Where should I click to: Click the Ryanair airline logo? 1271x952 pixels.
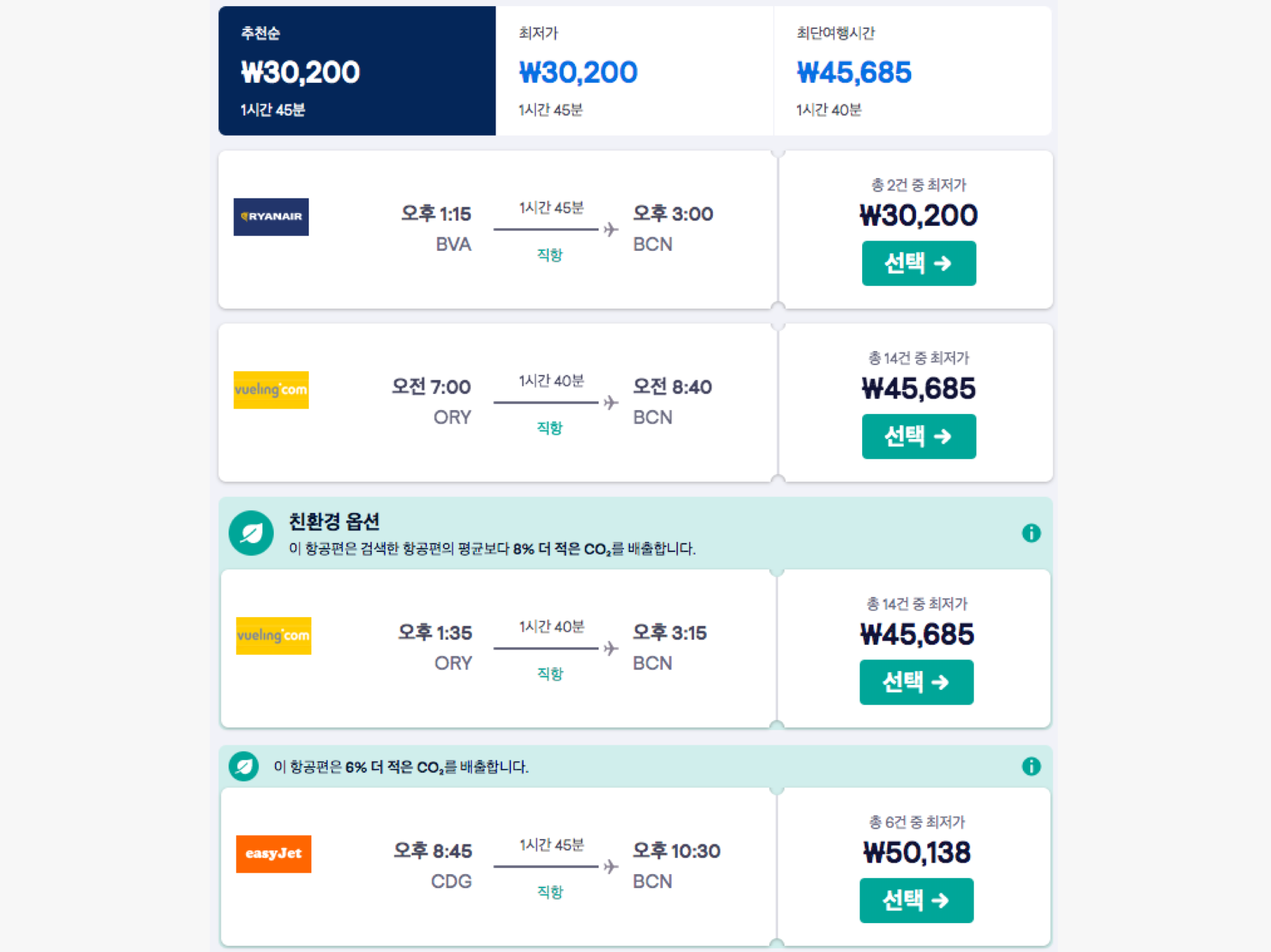pos(271,216)
